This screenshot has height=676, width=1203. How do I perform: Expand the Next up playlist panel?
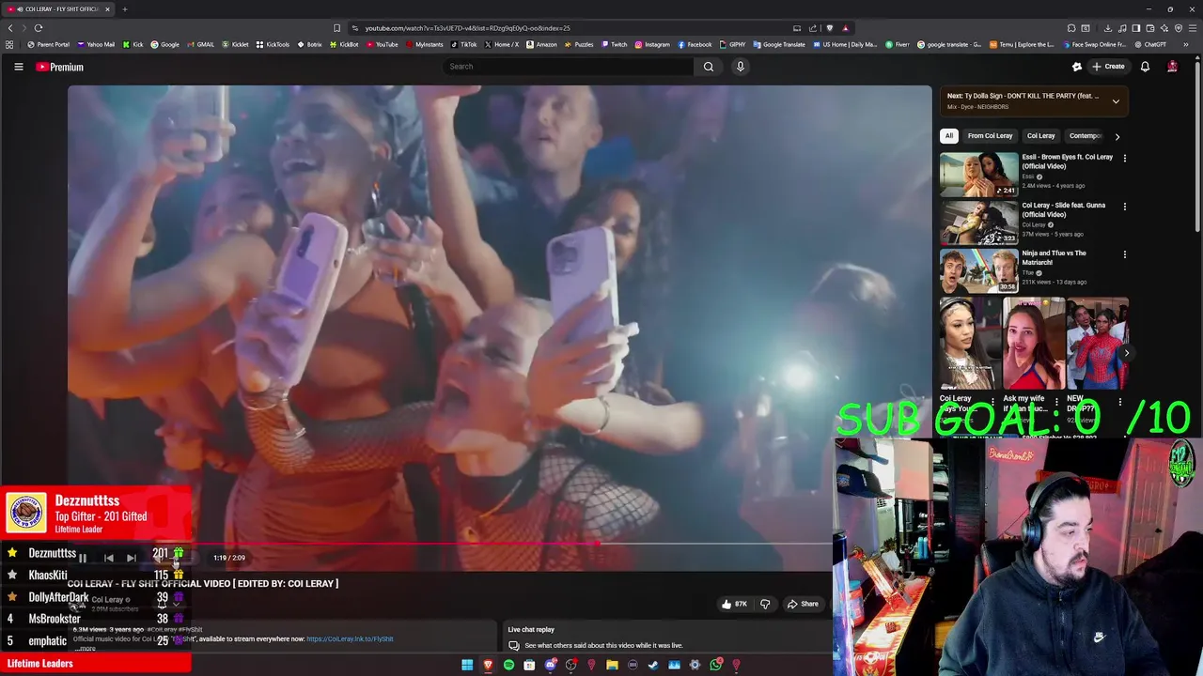(1116, 101)
